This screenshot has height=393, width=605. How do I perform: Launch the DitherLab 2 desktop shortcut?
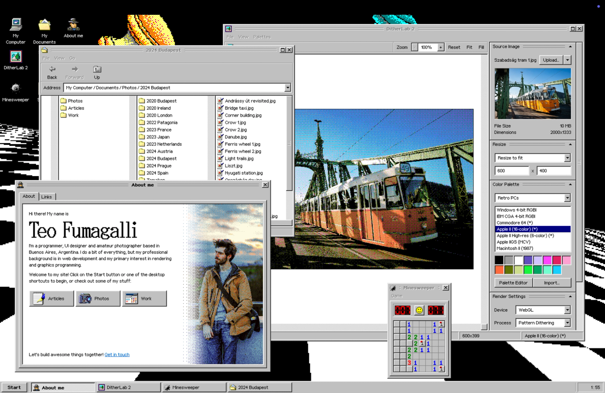click(x=16, y=57)
